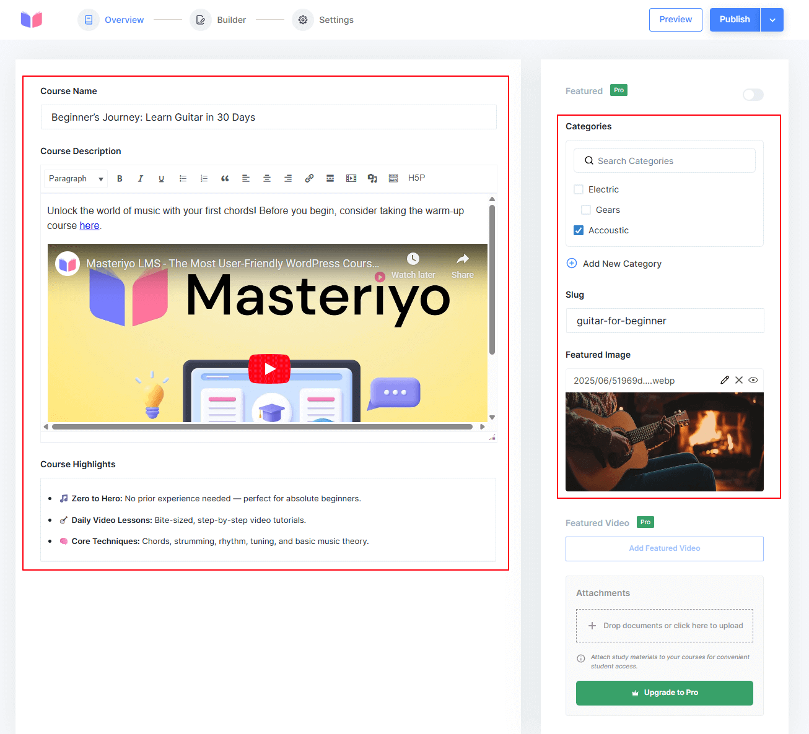Viewport: 809px width, 734px height.
Task: Align text left
Action: [x=246, y=178]
